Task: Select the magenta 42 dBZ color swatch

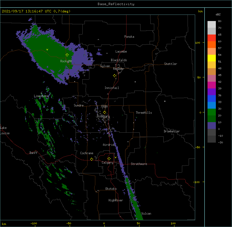Action: pyautogui.click(x=212, y=85)
